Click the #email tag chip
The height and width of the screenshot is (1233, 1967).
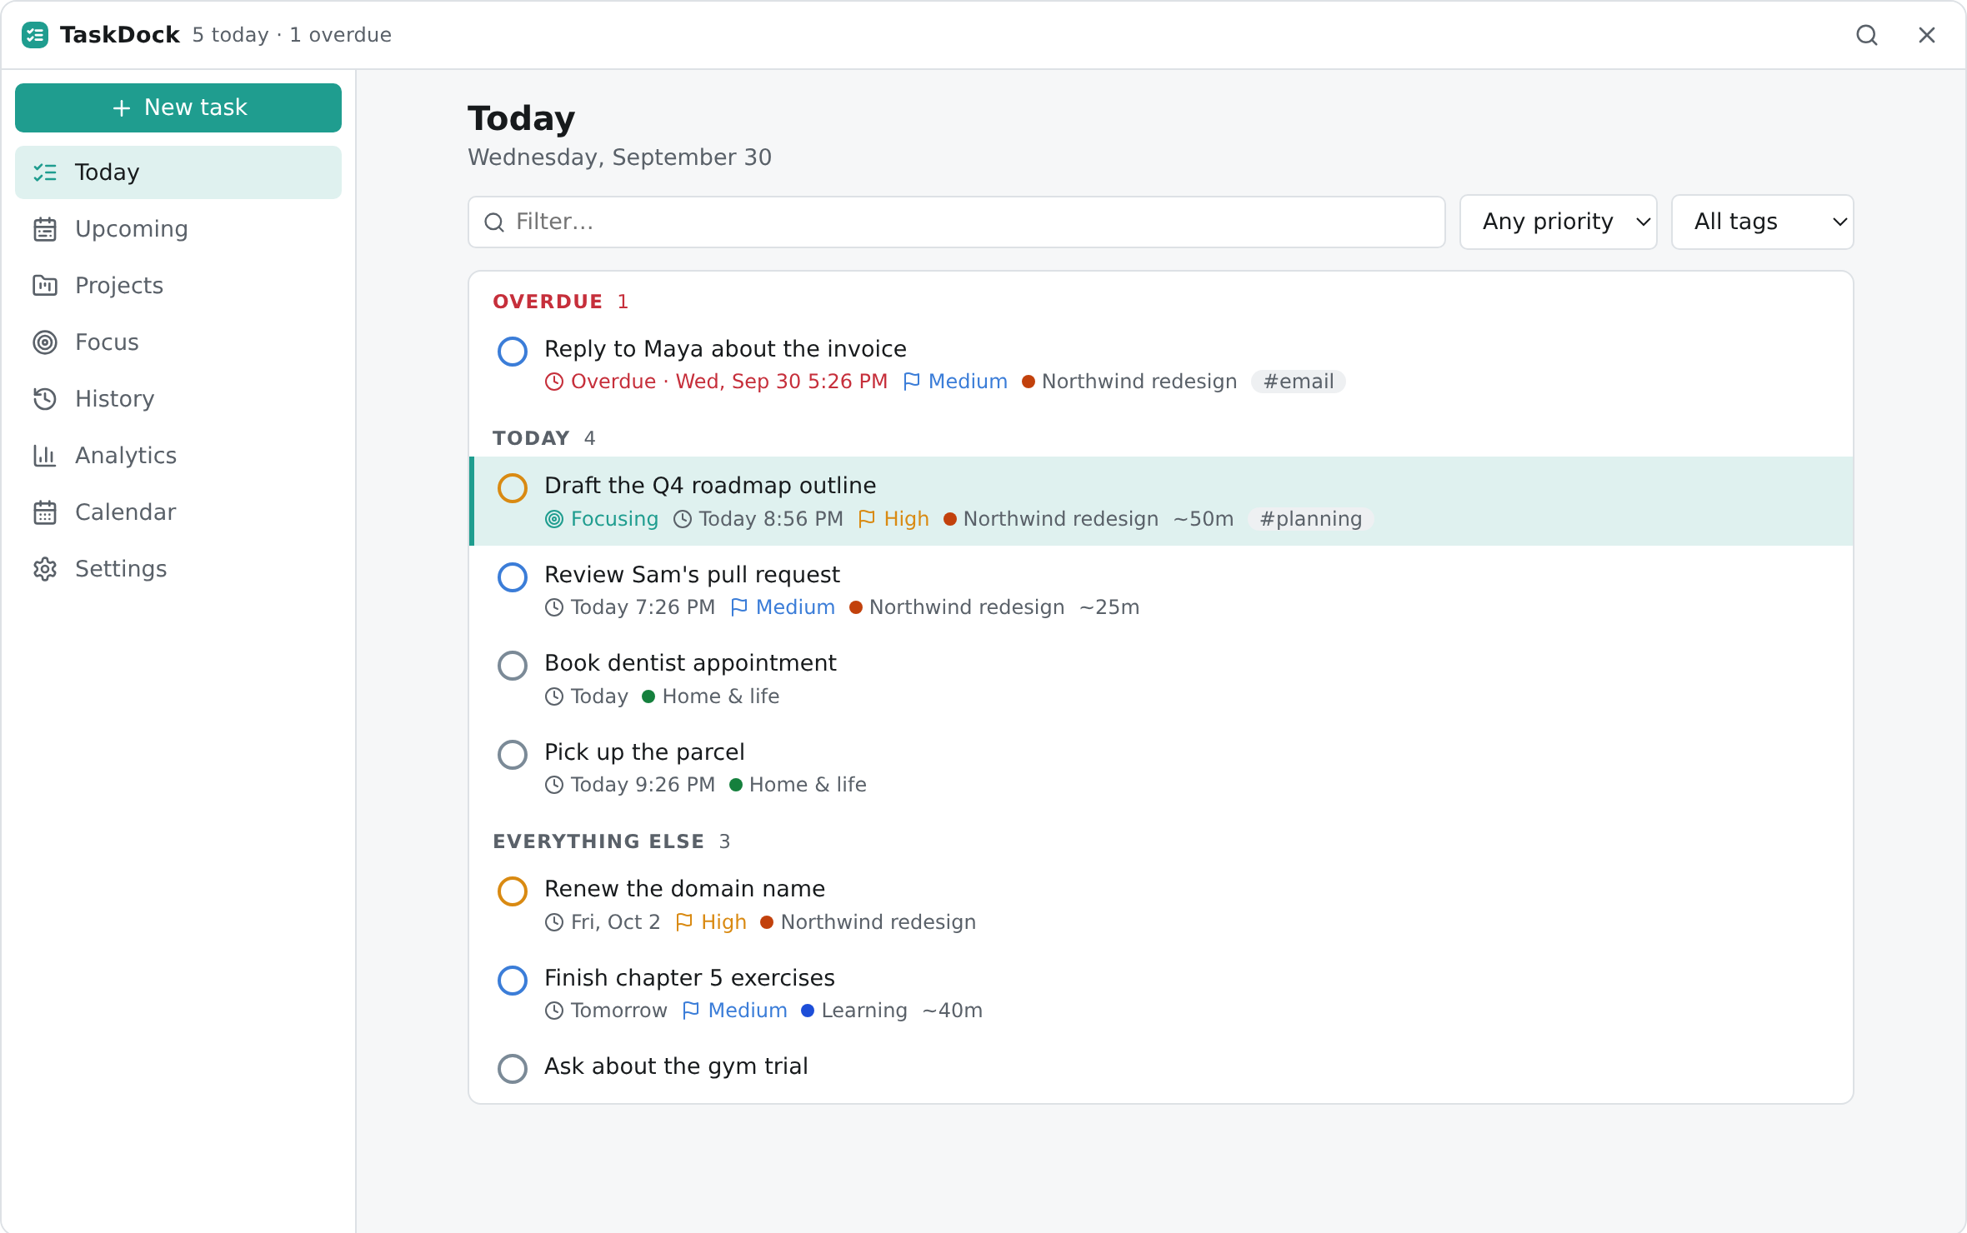point(1299,382)
